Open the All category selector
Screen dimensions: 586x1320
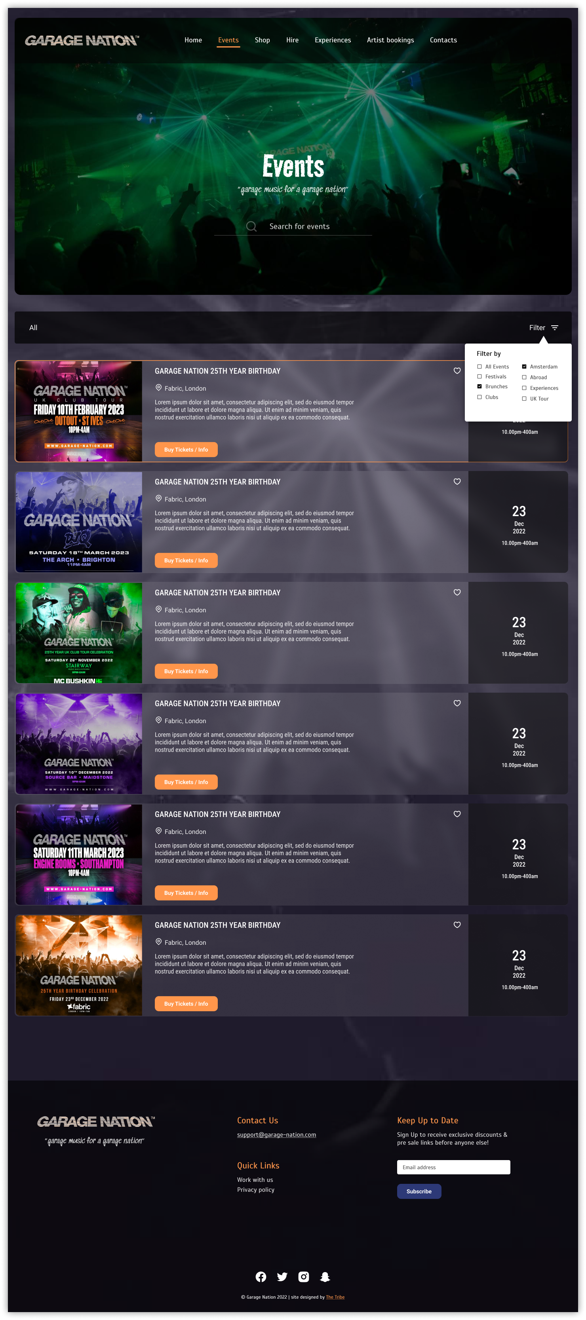click(x=33, y=327)
